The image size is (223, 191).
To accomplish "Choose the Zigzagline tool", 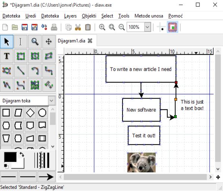I will click(x=49, y=70).
